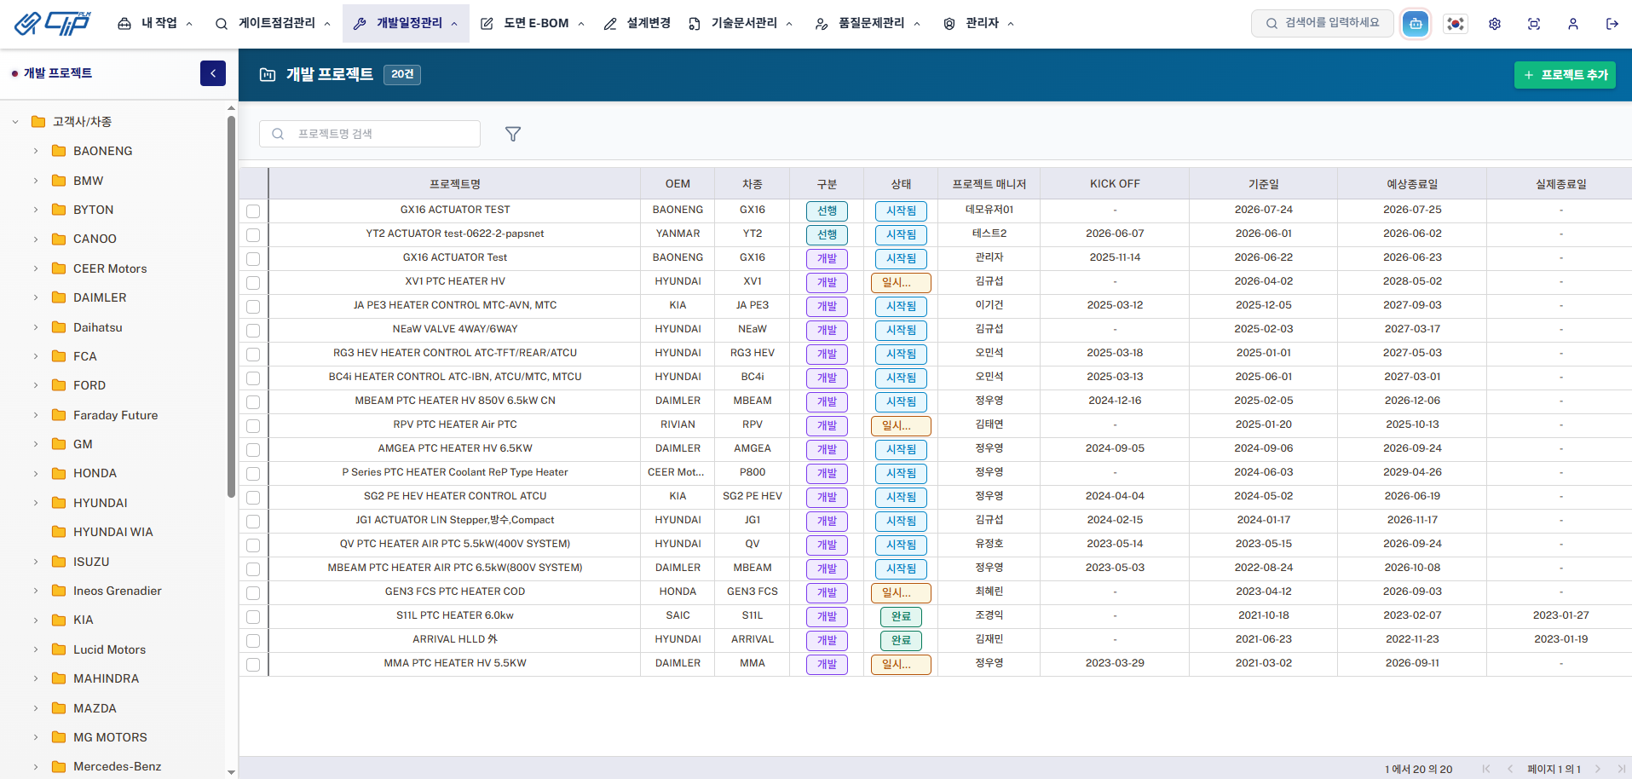Open the project filter funnel icon
Image resolution: width=1632 pixels, height=779 pixels.
click(513, 134)
